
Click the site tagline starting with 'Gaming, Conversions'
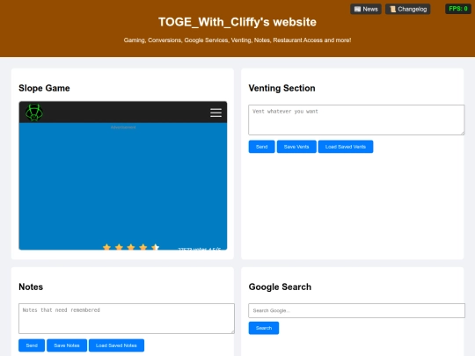pyautogui.click(x=237, y=40)
